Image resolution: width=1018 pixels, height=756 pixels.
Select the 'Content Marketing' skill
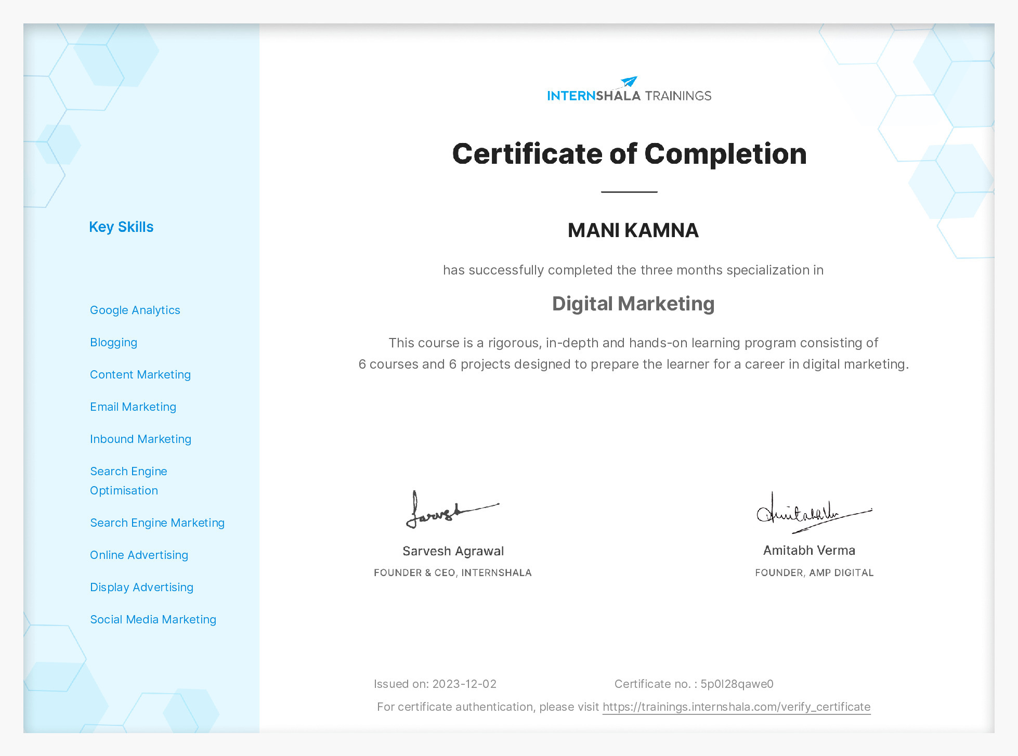140,375
